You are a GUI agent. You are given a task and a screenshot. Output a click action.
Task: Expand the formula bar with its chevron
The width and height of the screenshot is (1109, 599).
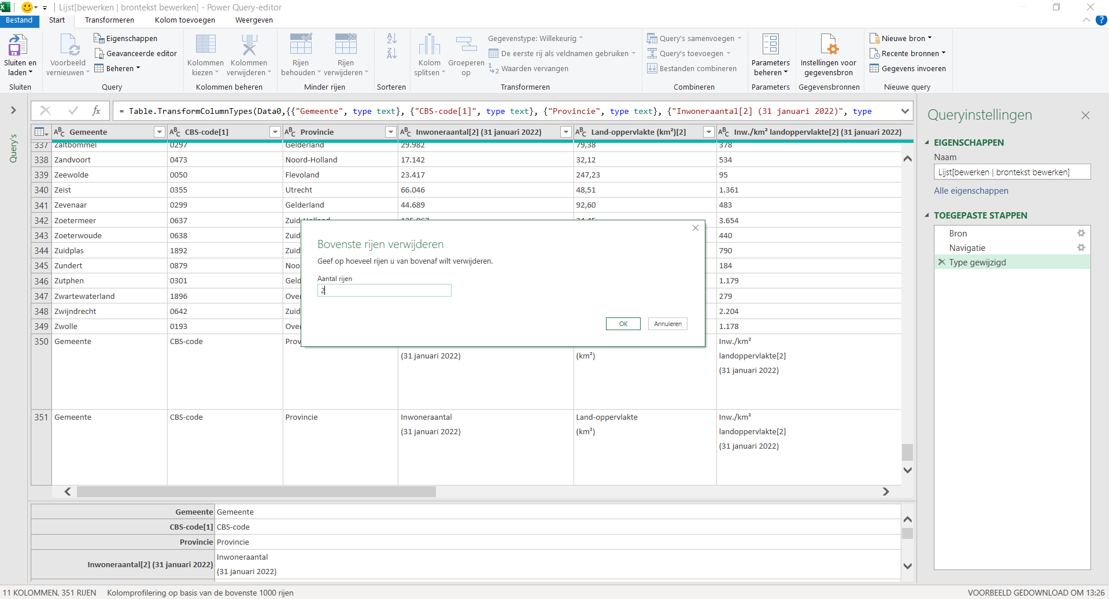click(x=904, y=110)
